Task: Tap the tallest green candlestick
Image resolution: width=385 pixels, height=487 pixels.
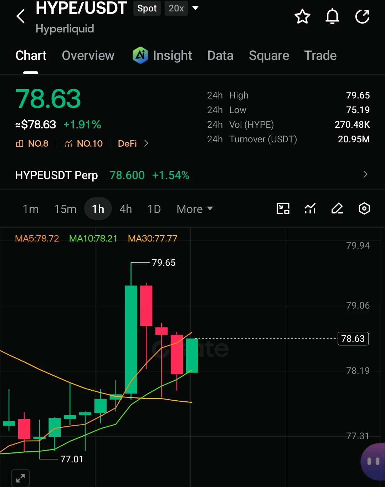Action: click(131, 339)
